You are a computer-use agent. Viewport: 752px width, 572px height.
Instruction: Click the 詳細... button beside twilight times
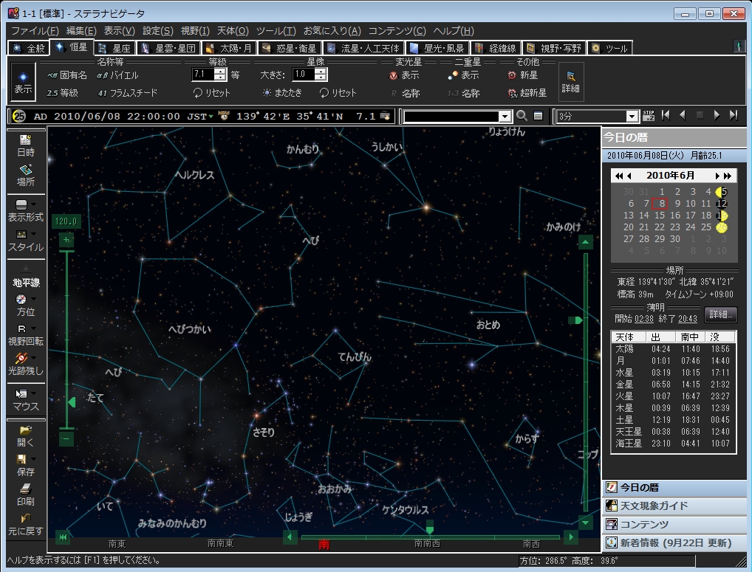tap(720, 314)
